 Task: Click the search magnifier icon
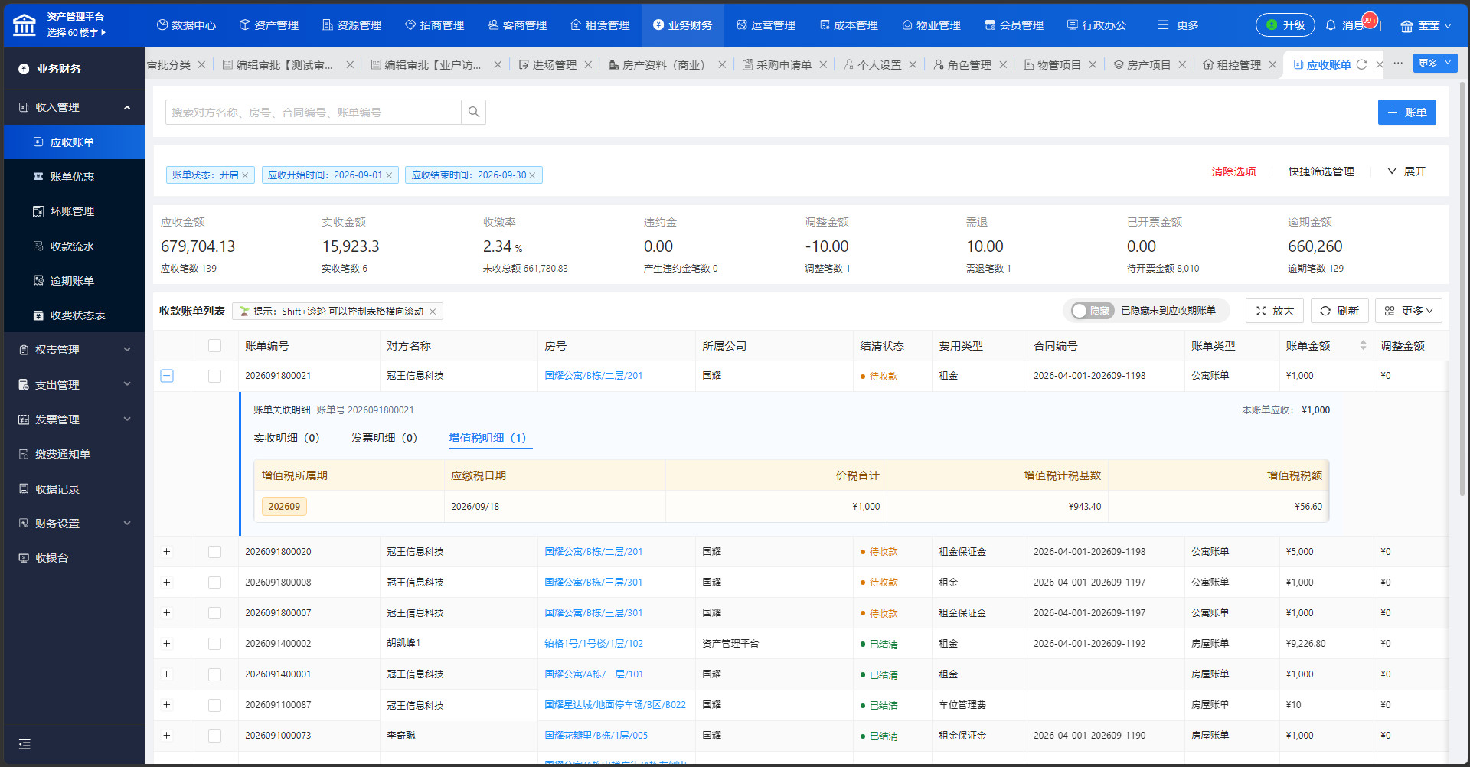pos(474,113)
